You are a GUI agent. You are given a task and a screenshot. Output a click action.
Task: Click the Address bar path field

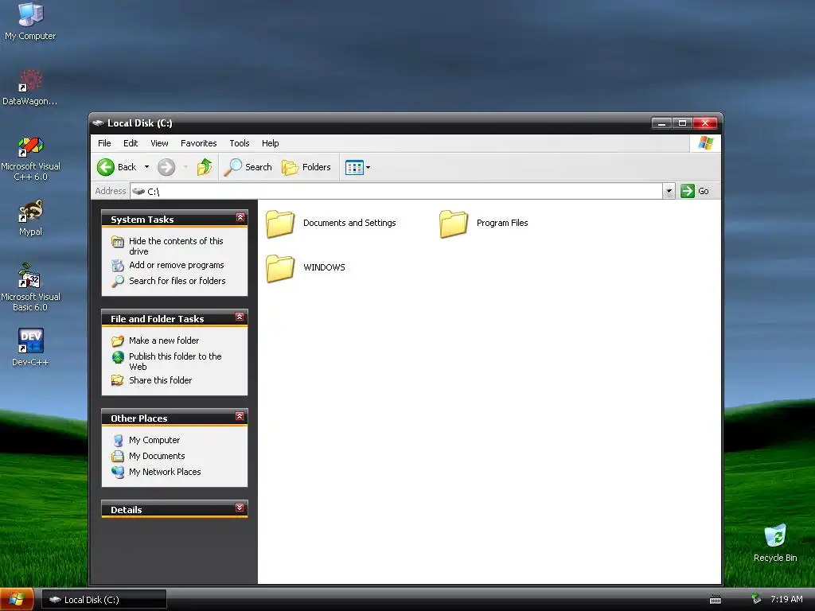tap(396, 191)
